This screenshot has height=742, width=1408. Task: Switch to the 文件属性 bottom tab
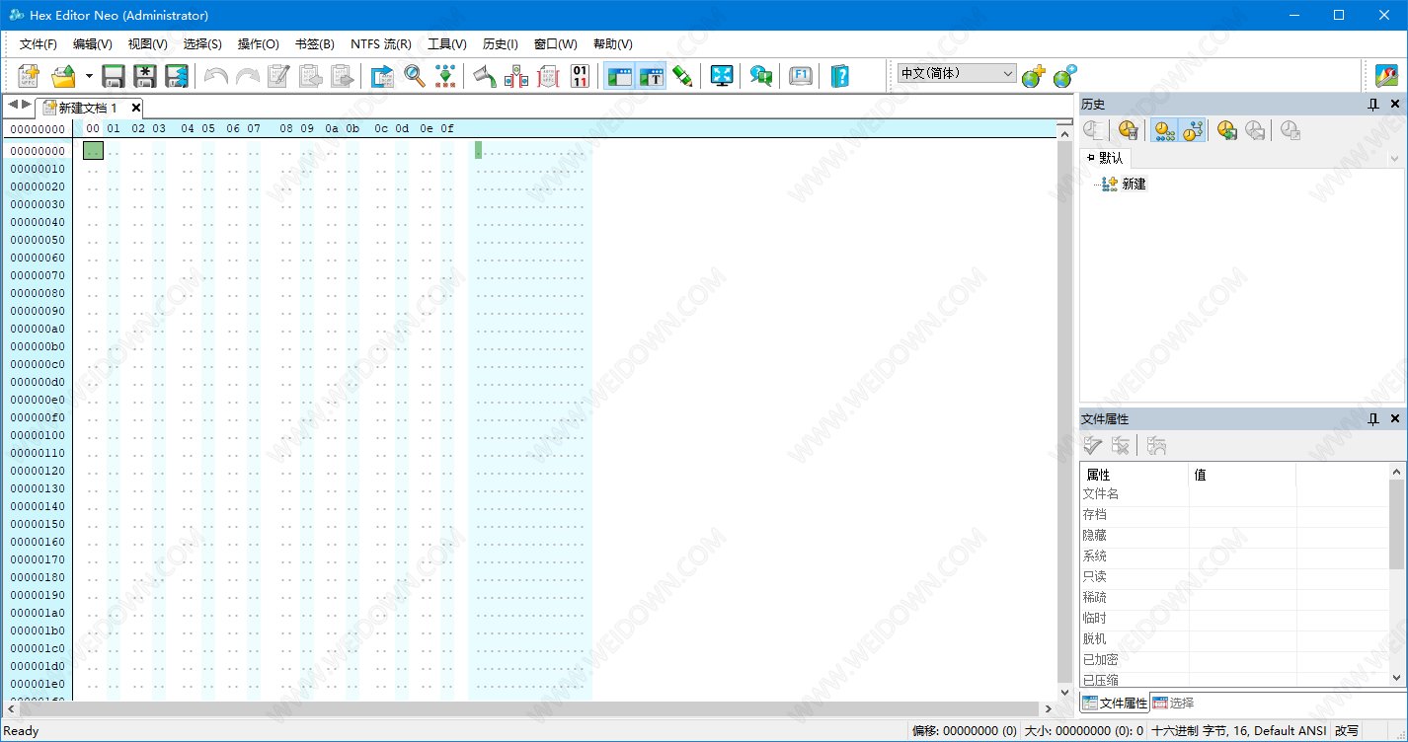[x=1115, y=703]
